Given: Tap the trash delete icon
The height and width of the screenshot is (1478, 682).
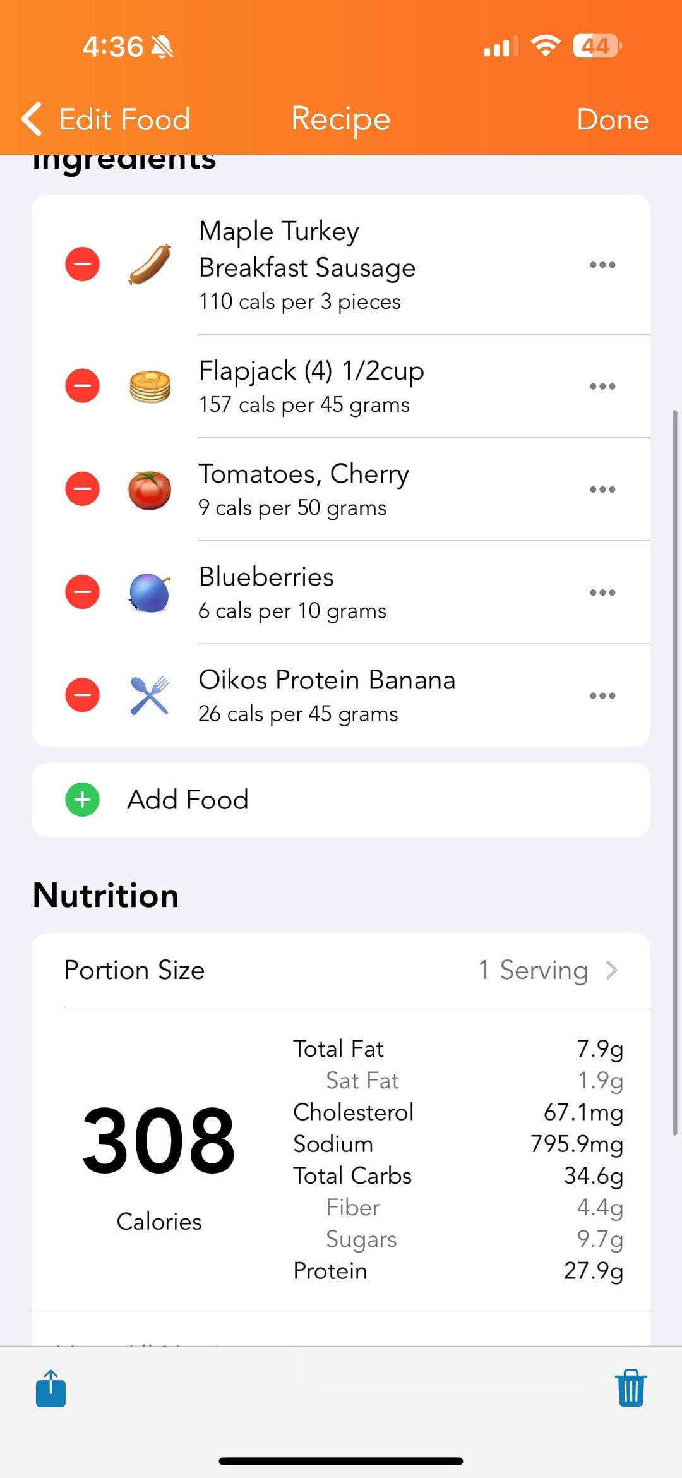Looking at the screenshot, I should click(630, 1388).
